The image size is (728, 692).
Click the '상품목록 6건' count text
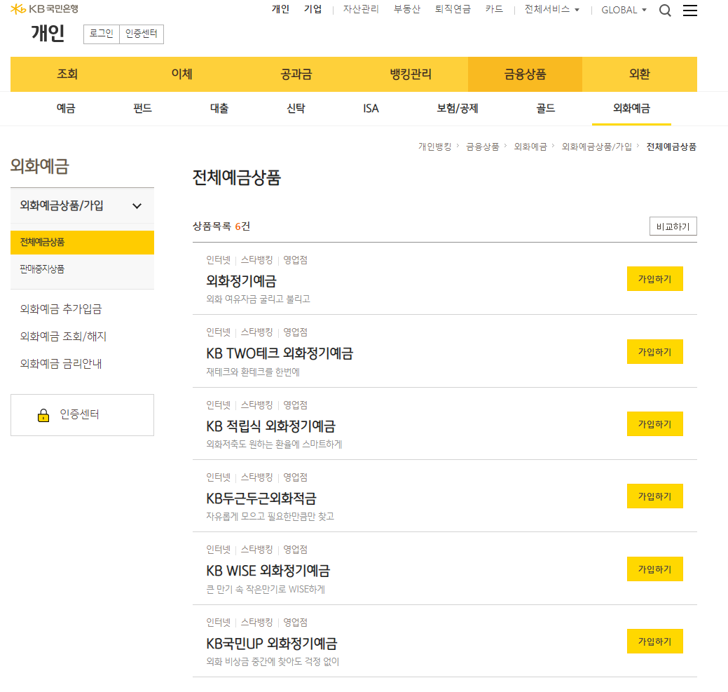[221, 226]
